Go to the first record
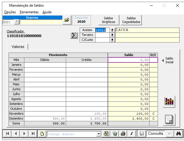184x141 pixels. (x=8, y=134)
